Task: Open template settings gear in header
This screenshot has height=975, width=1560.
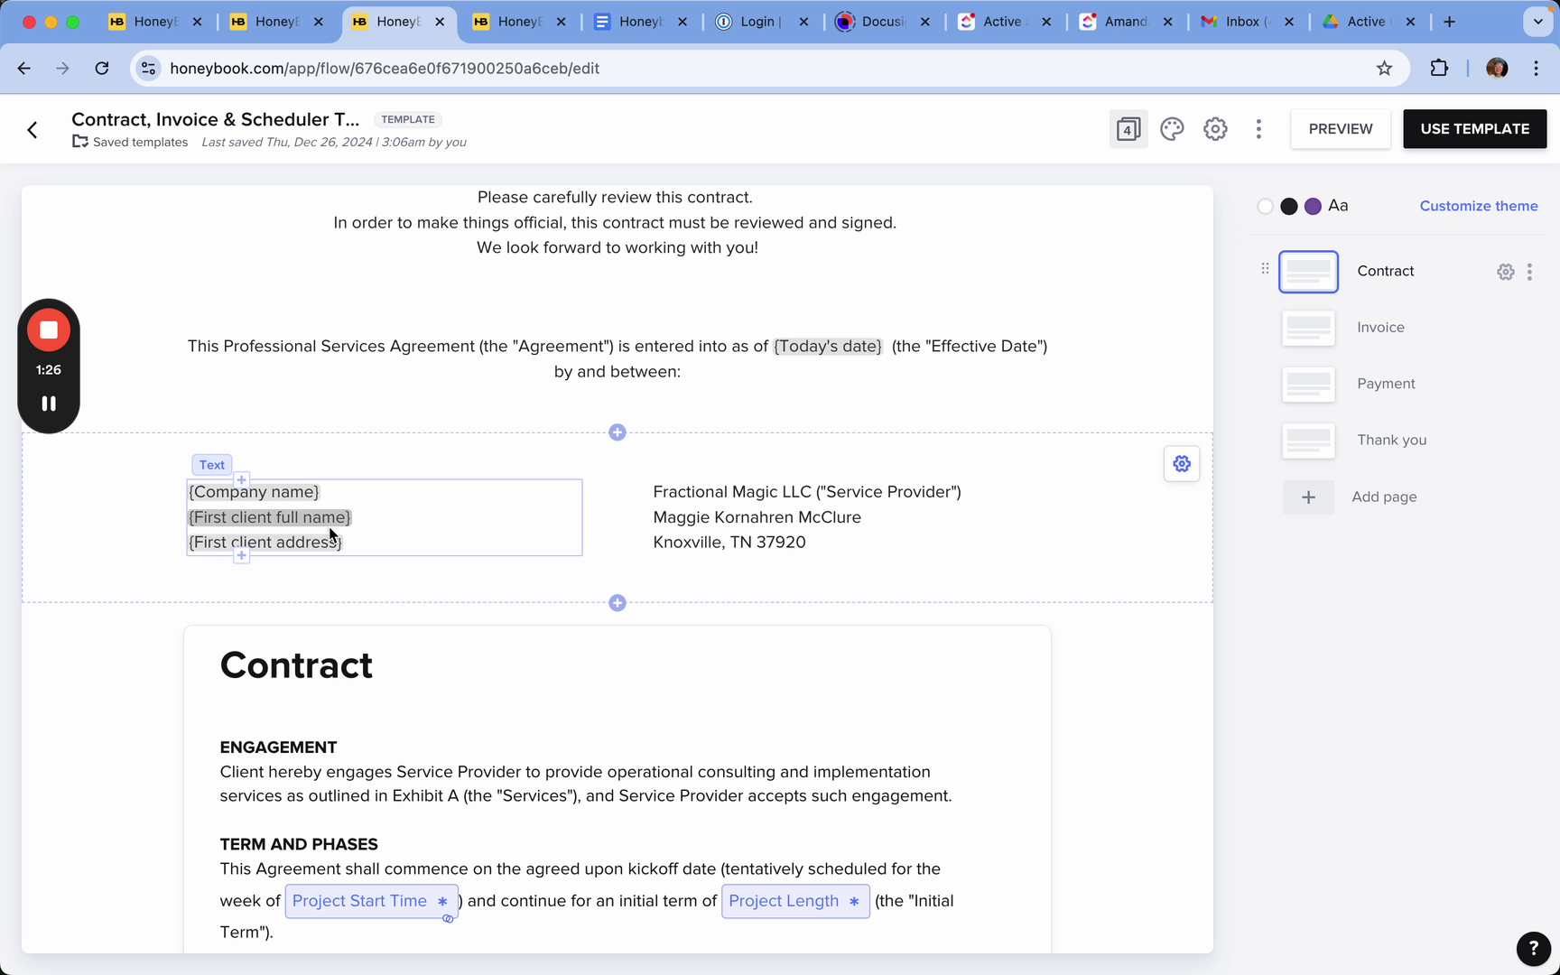Action: pos(1215,129)
